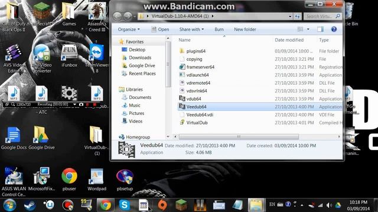378x212 pixels.
Task: Click the Help question mark icon
Action: (x=334, y=29)
